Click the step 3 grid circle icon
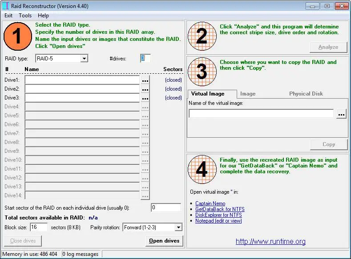Image resolution: width=351 pixels, height=259 pixels. point(202,72)
